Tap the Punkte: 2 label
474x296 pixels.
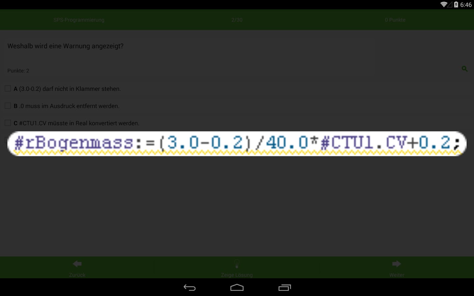click(x=18, y=71)
